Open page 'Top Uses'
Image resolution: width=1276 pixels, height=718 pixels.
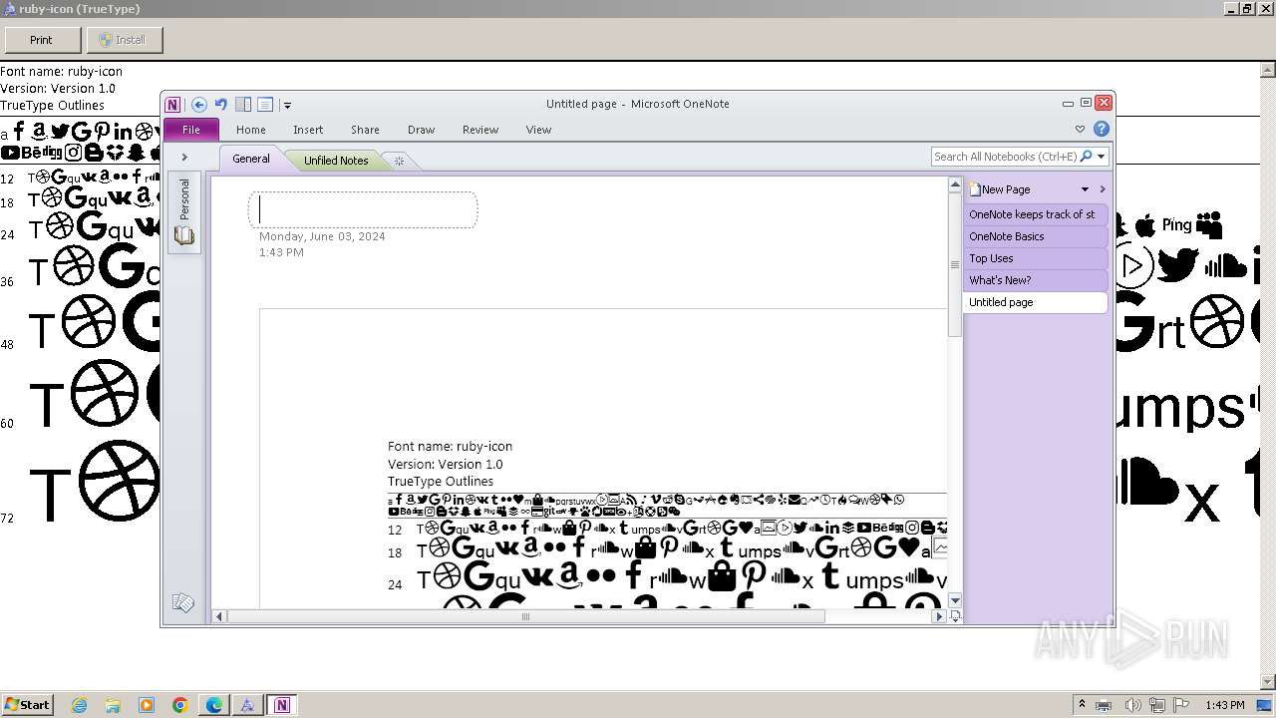(x=1035, y=258)
